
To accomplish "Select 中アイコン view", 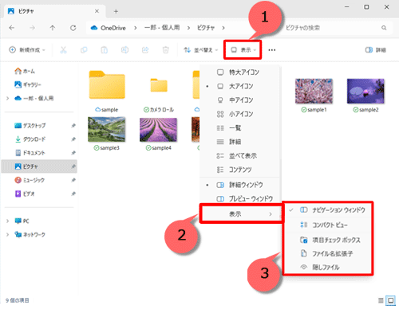I will coord(240,100).
